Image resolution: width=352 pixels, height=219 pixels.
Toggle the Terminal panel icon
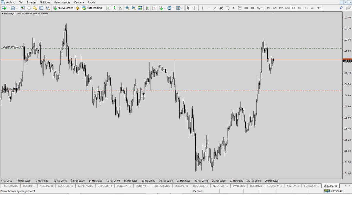click(41, 8)
